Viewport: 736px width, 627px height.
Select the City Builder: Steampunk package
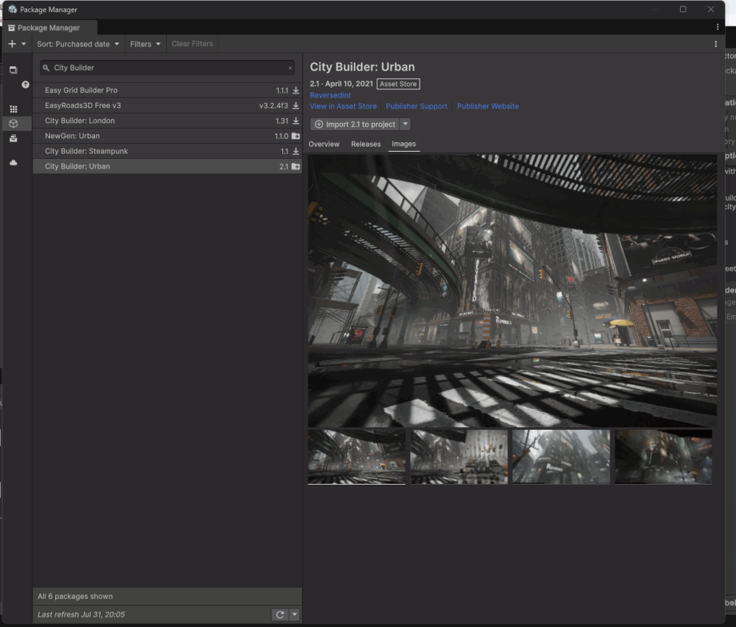point(86,151)
